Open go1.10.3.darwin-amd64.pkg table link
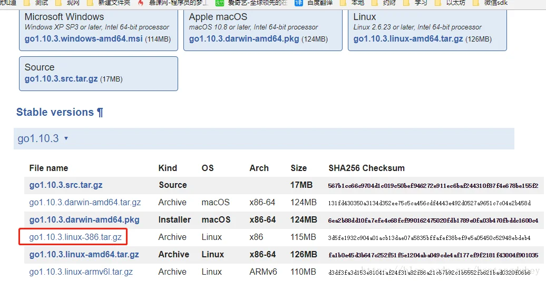Viewport: 546px width, 281px height. (x=84, y=220)
